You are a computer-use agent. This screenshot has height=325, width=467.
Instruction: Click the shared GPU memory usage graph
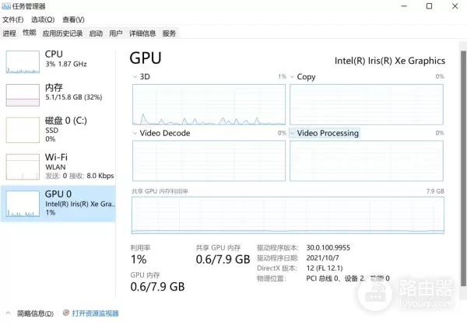pos(288,215)
